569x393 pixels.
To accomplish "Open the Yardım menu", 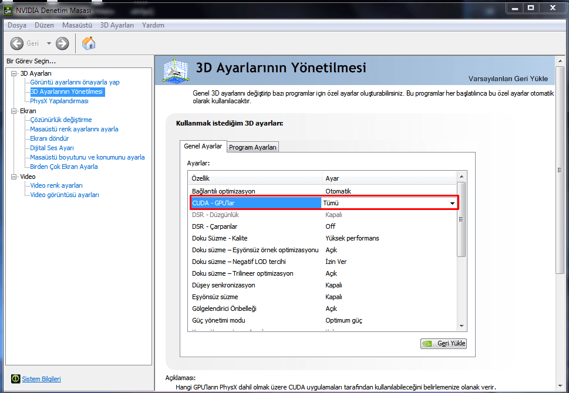I will pos(153,25).
